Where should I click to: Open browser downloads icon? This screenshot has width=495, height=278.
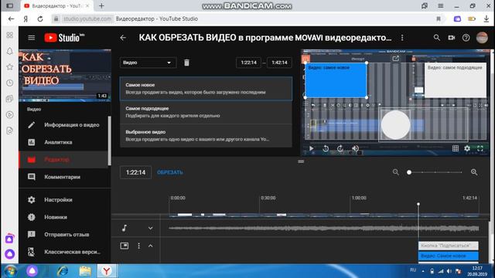coord(486,19)
